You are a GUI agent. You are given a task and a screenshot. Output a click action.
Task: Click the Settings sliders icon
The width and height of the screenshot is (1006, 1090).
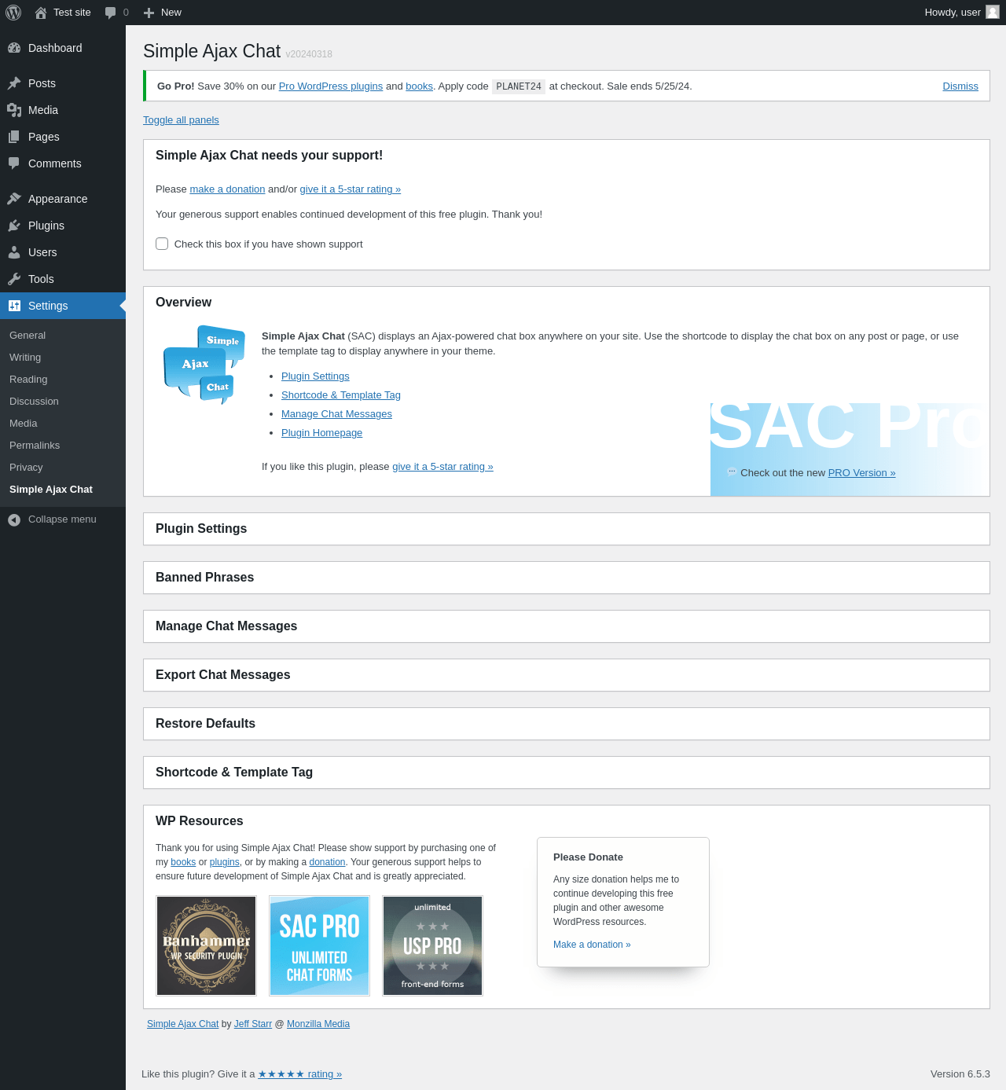pos(14,306)
